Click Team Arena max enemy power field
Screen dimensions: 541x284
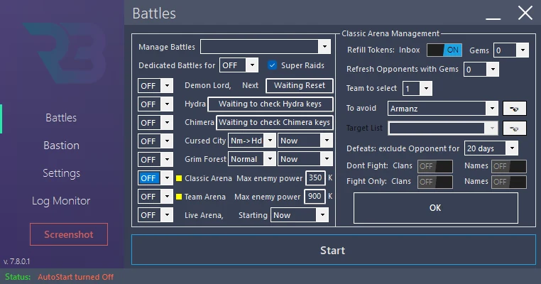tap(315, 197)
